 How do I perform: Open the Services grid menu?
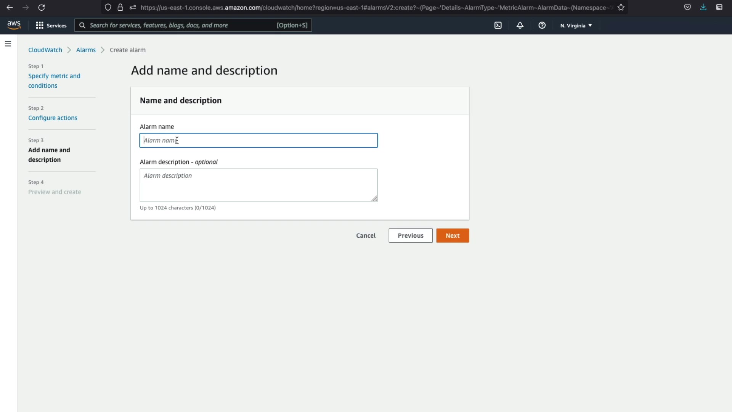[x=51, y=25]
